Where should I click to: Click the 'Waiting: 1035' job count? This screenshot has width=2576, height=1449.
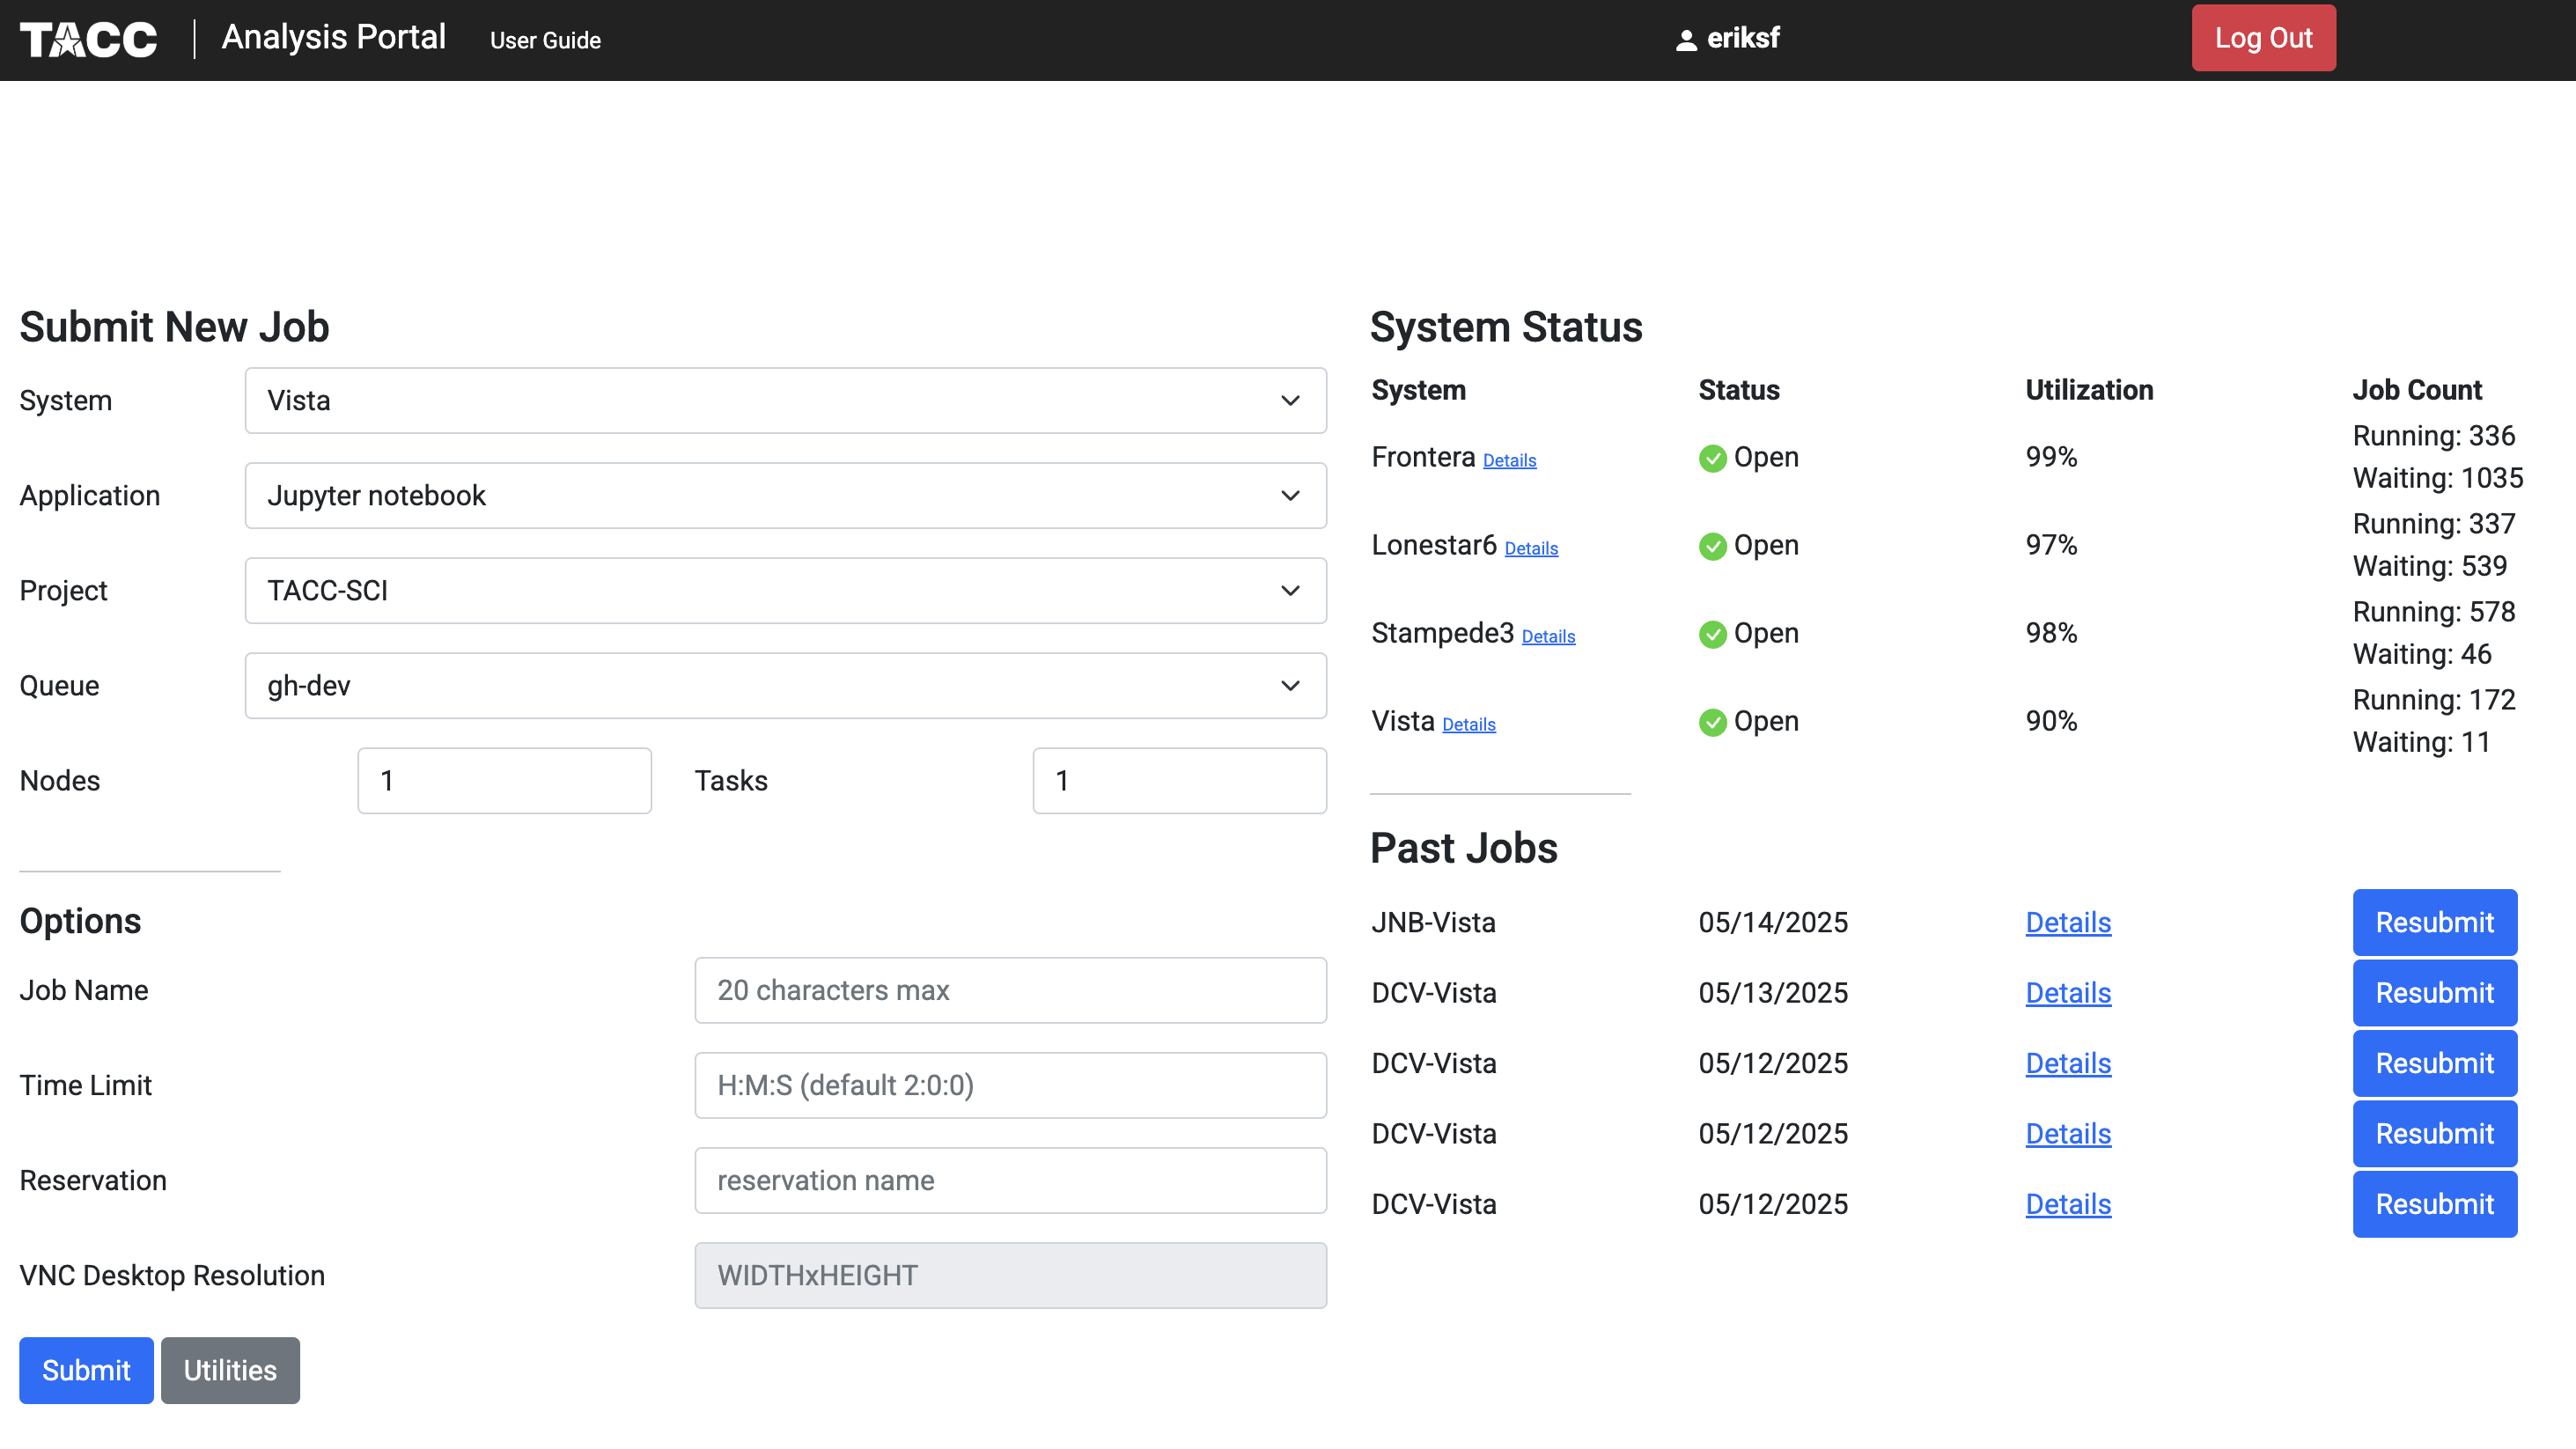[x=2437, y=478]
